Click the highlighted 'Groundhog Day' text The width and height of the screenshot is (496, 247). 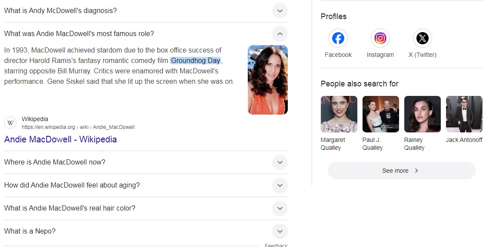tap(196, 60)
